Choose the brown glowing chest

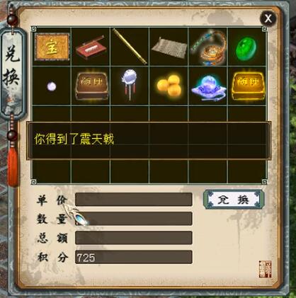tap(91, 86)
